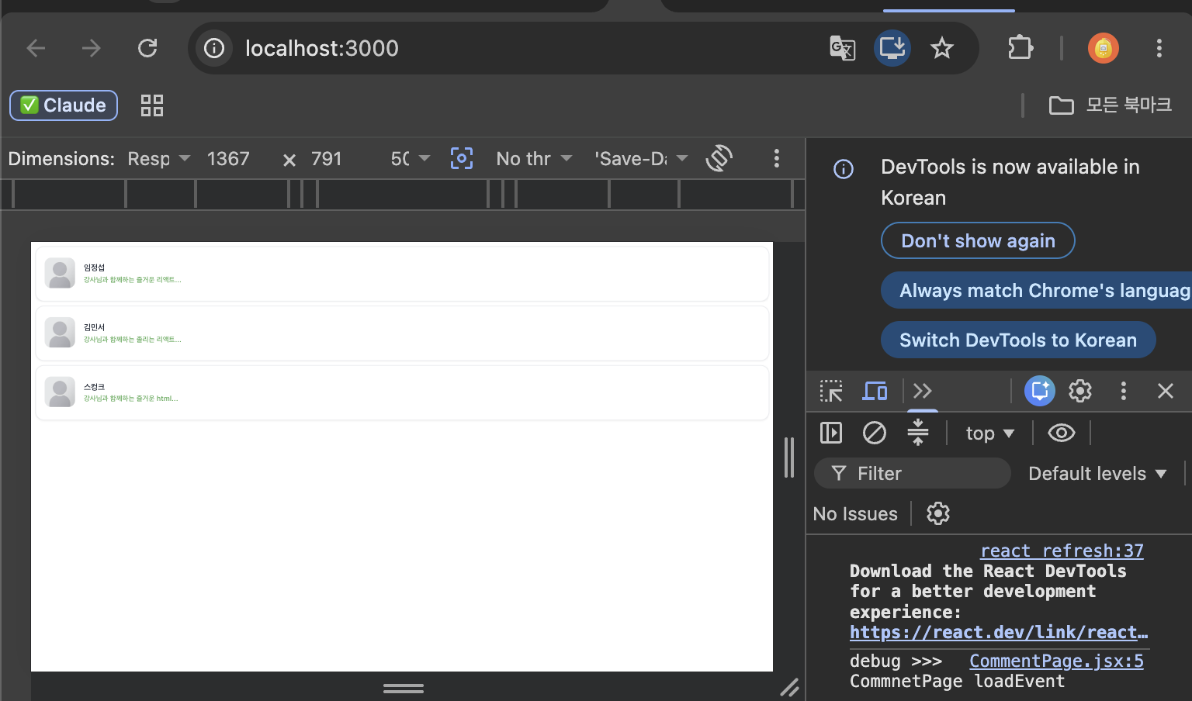Viewport: 1192px width, 701px height.
Task: Bookmark this page with the star
Action: [x=942, y=48]
